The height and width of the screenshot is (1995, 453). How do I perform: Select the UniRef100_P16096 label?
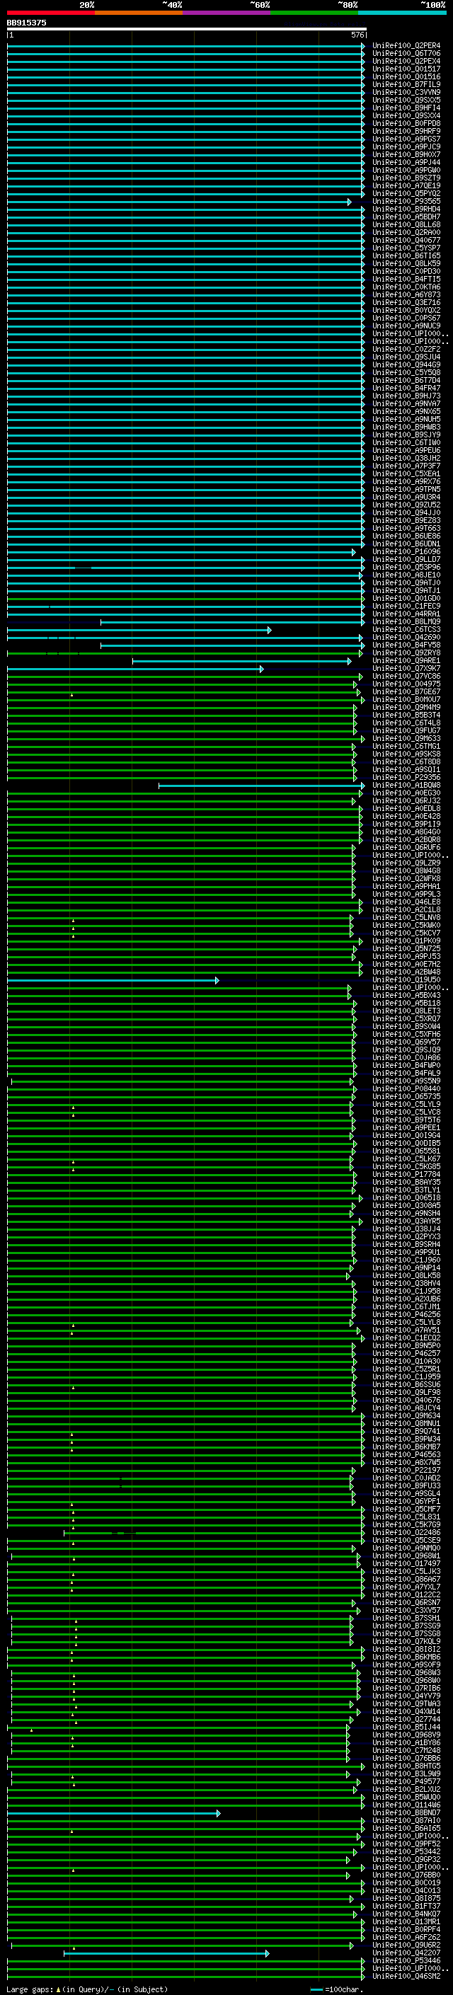(406, 552)
